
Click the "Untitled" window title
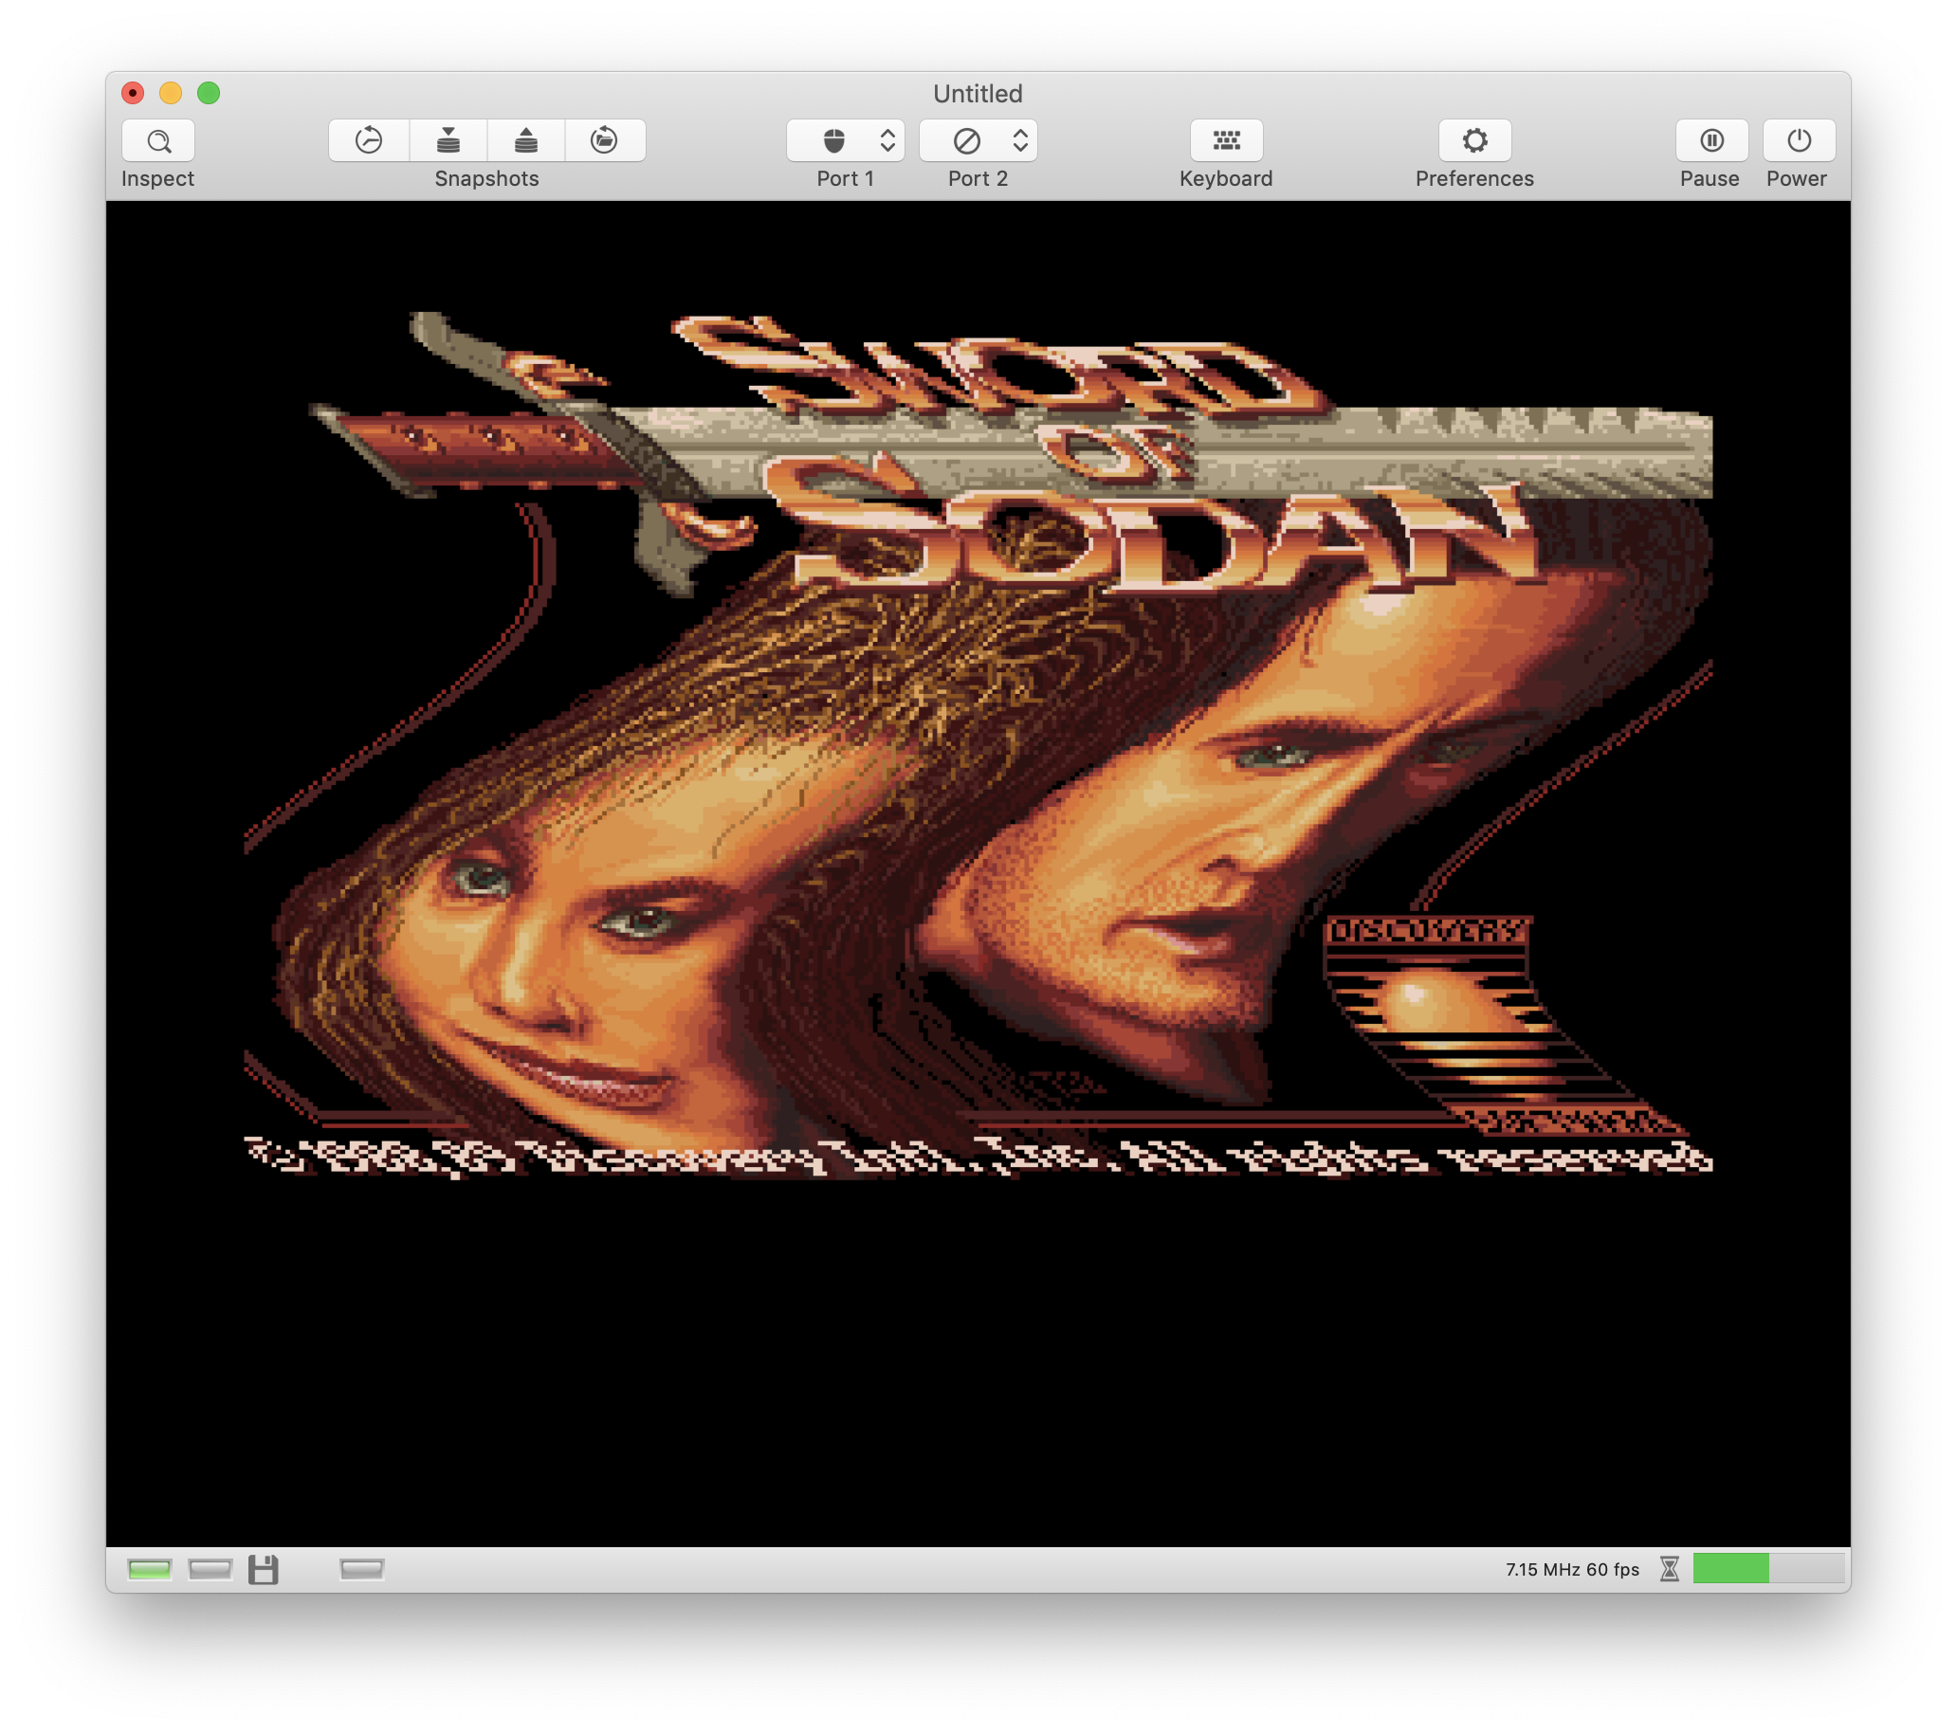pyautogui.click(x=978, y=93)
